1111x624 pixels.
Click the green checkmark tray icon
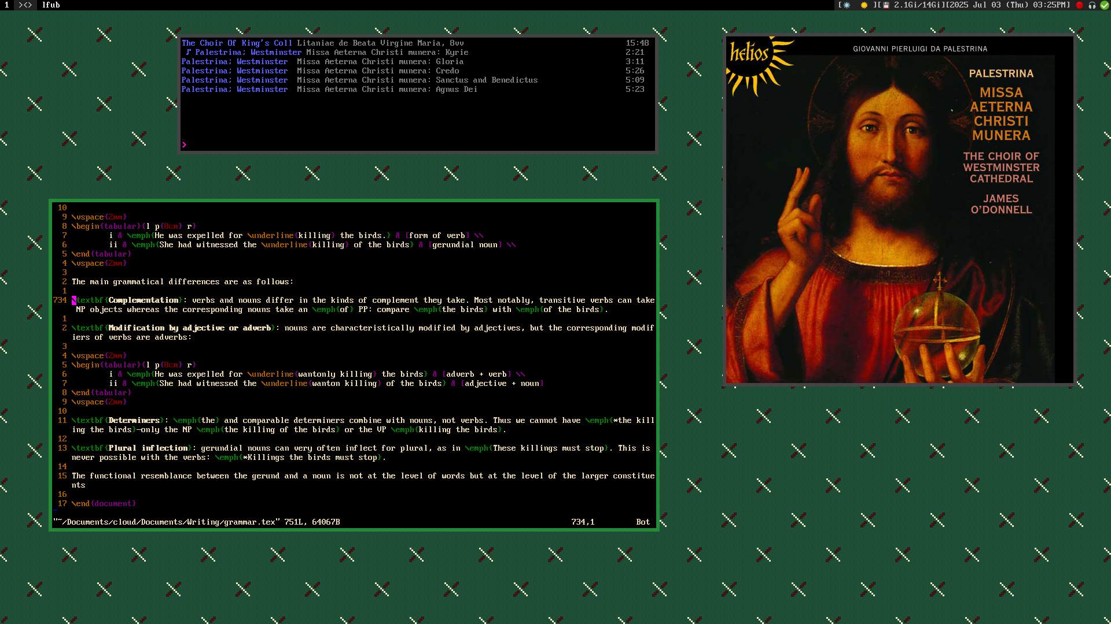(1104, 5)
